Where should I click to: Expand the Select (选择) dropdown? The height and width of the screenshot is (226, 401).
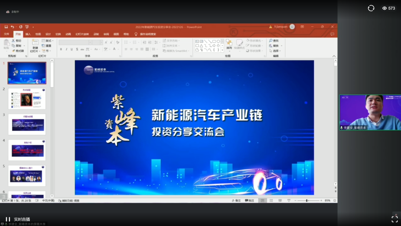275,51
